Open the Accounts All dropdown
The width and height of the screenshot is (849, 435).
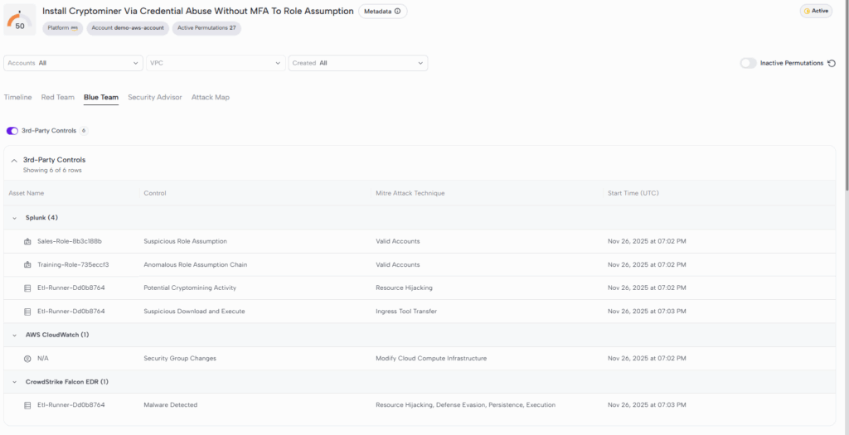[73, 63]
